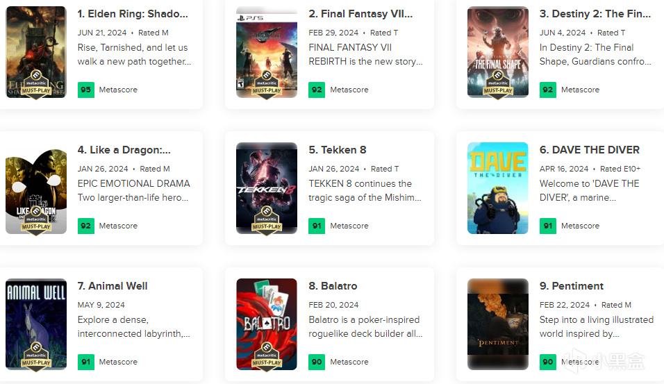
Task: Open the '6. DAVE THE DIVER' title link
Action: pos(590,150)
